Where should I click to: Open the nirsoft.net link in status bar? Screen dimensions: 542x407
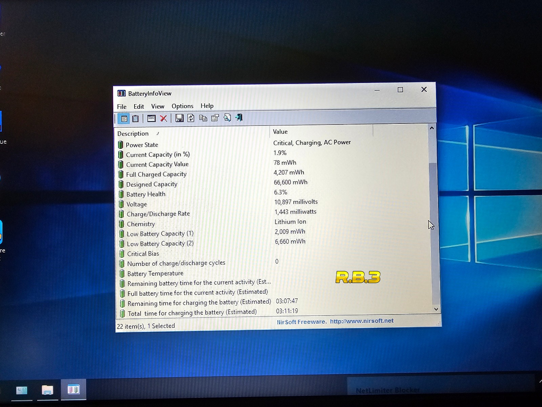click(x=362, y=321)
